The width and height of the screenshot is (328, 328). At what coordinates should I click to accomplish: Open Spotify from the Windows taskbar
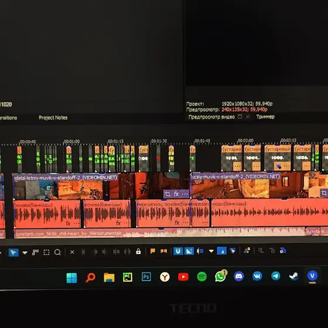tap(202, 276)
